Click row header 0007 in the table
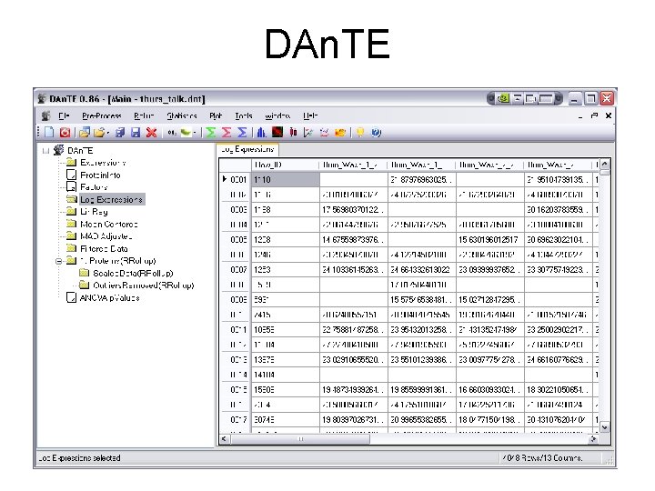The height and width of the screenshot is (491, 655). [x=236, y=270]
